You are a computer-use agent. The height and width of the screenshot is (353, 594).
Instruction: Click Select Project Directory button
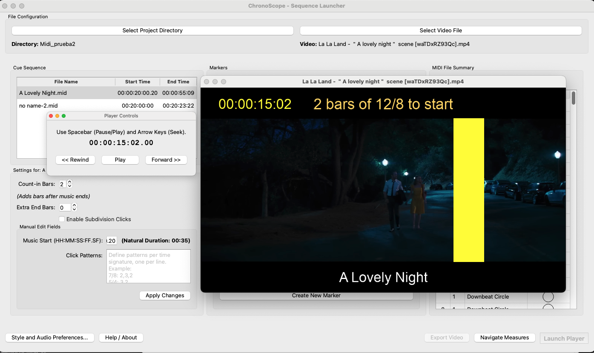pos(152,31)
